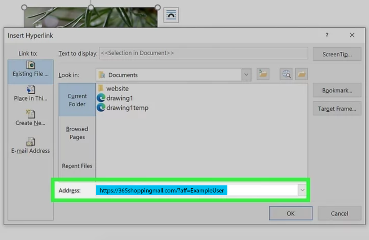This screenshot has width=369, height=240.
Task: Open the Bookmark dialog button
Action: pos(337,91)
